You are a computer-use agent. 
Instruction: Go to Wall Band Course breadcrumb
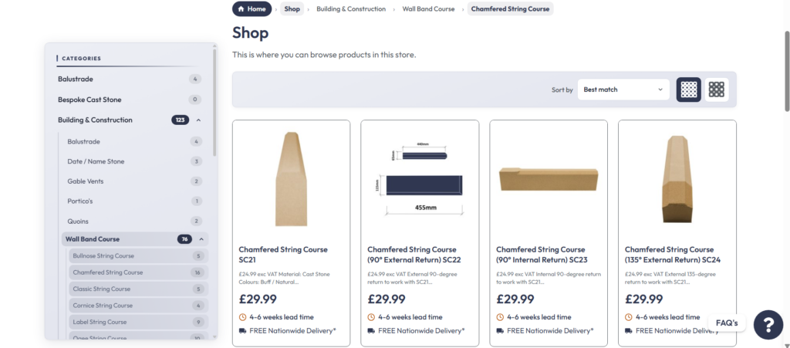point(428,9)
